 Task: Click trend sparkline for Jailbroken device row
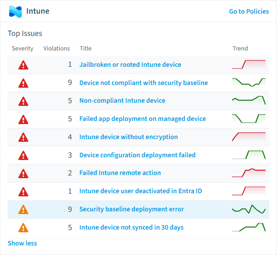(x=249, y=65)
